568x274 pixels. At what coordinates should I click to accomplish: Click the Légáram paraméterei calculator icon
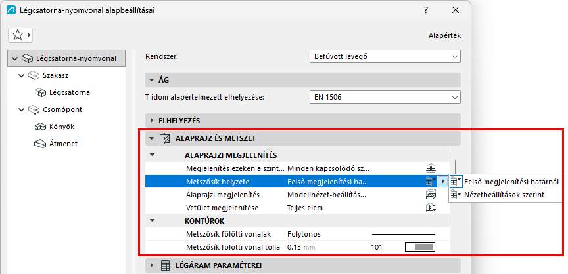coord(165,266)
